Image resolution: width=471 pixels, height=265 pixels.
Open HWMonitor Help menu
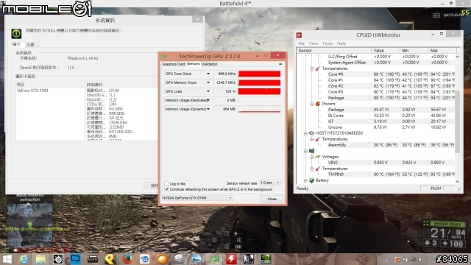pyautogui.click(x=341, y=43)
